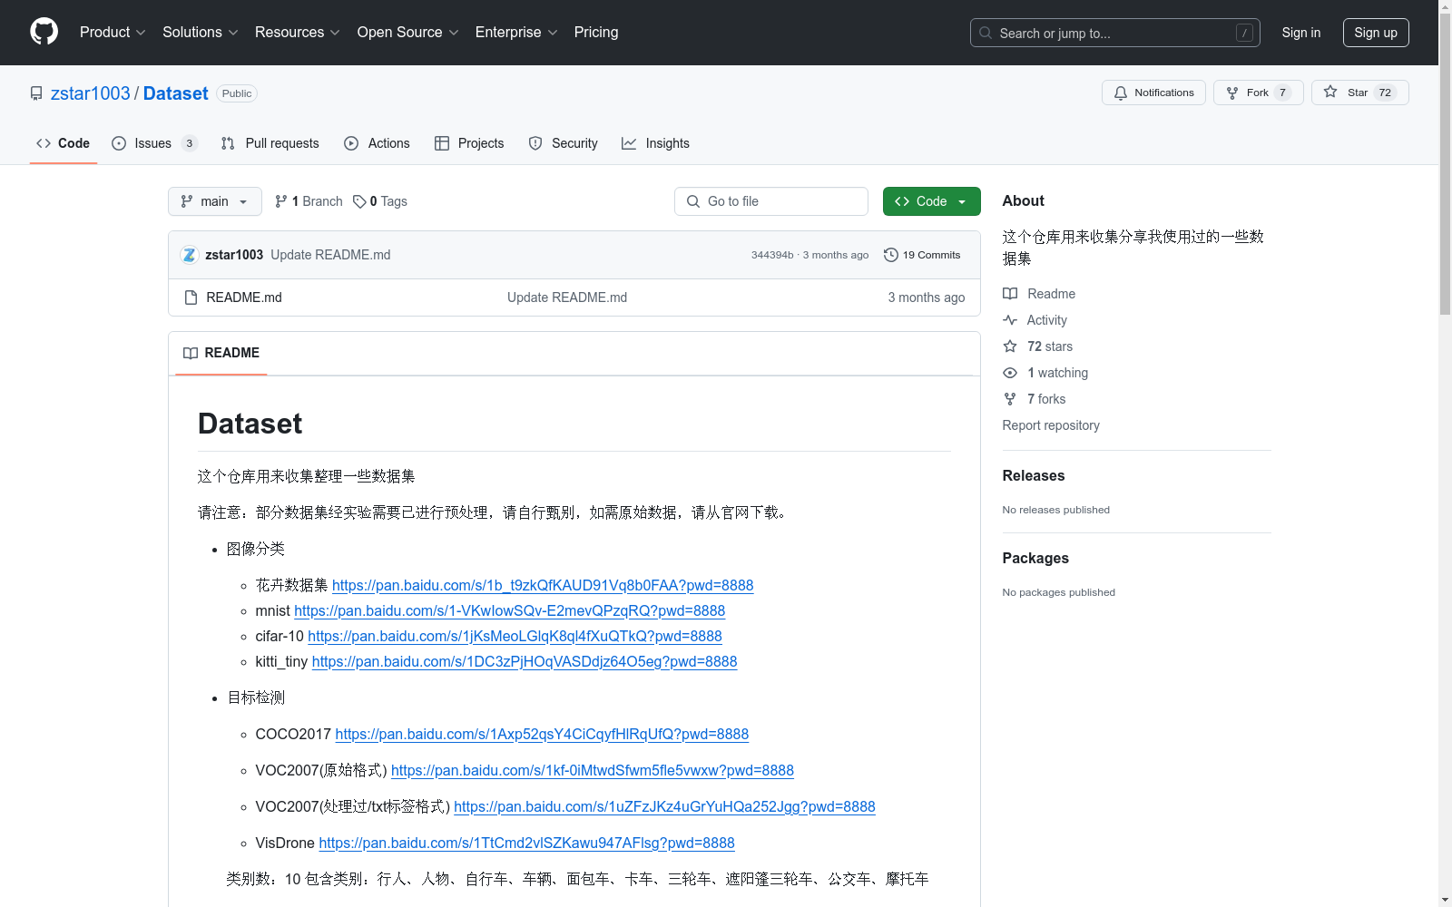The image size is (1452, 907).
Task: Expand the Enterprise menu
Action: pos(516,33)
